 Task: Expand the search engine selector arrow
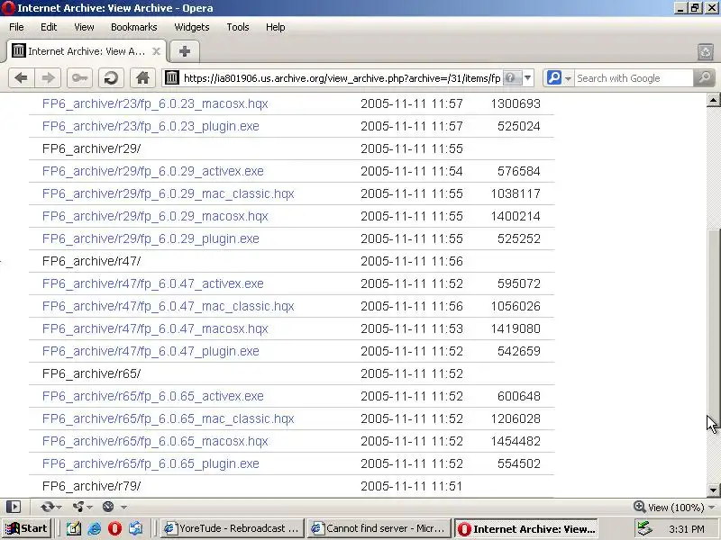pyautogui.click(x=568, y=79)
